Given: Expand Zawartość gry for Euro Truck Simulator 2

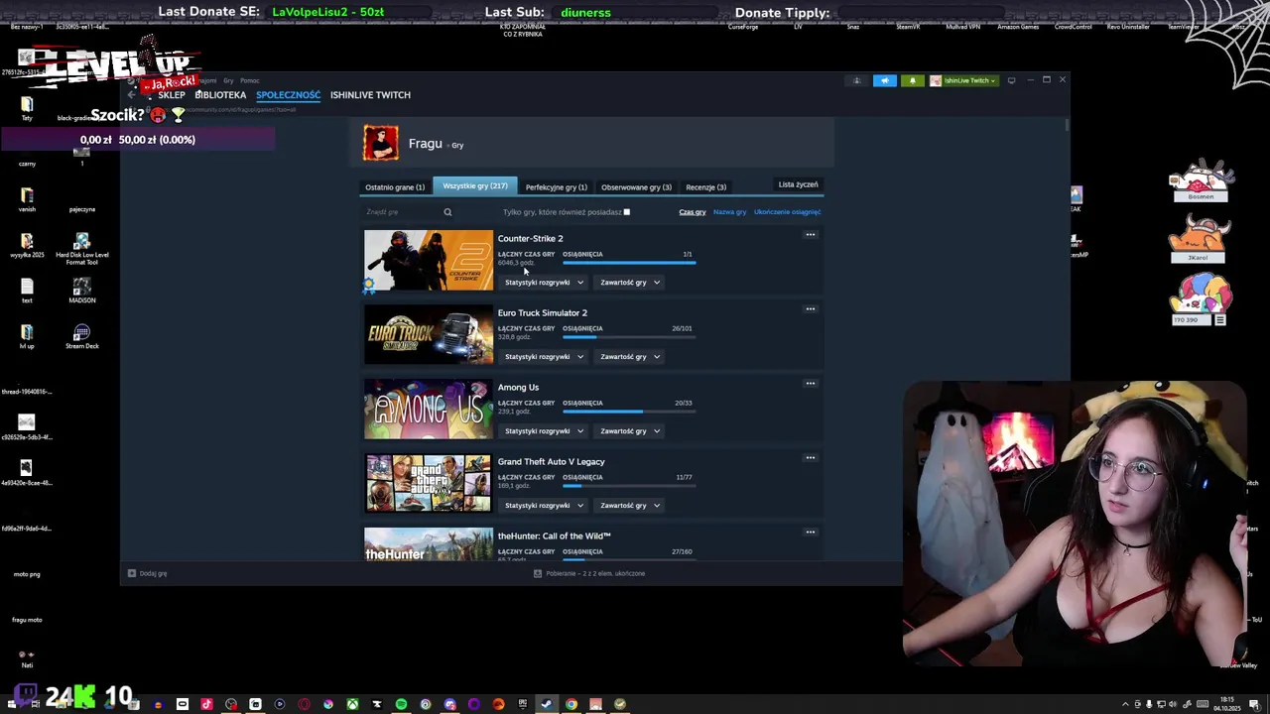Looking at the screenshot, I should click(630, 357).
